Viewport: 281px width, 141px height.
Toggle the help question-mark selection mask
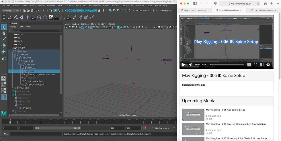pyautogui.click(x=96, y=11)
